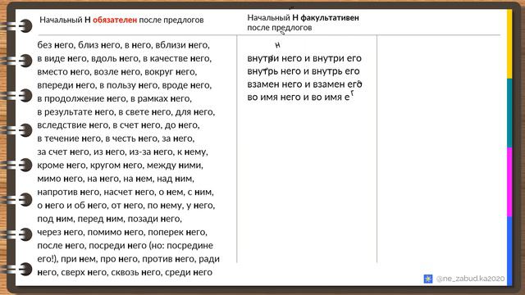Click the phrase 'между ними'
This screenshot has width=525, height=295.
pos(175,166)
